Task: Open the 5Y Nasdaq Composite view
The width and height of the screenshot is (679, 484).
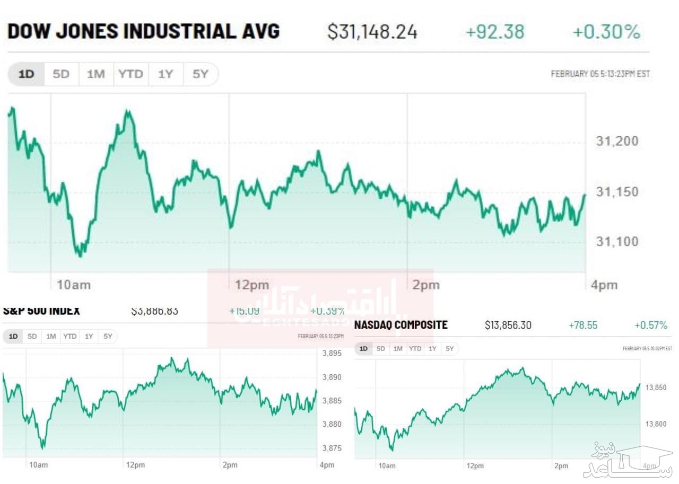Action: click(x=450, y=348)
